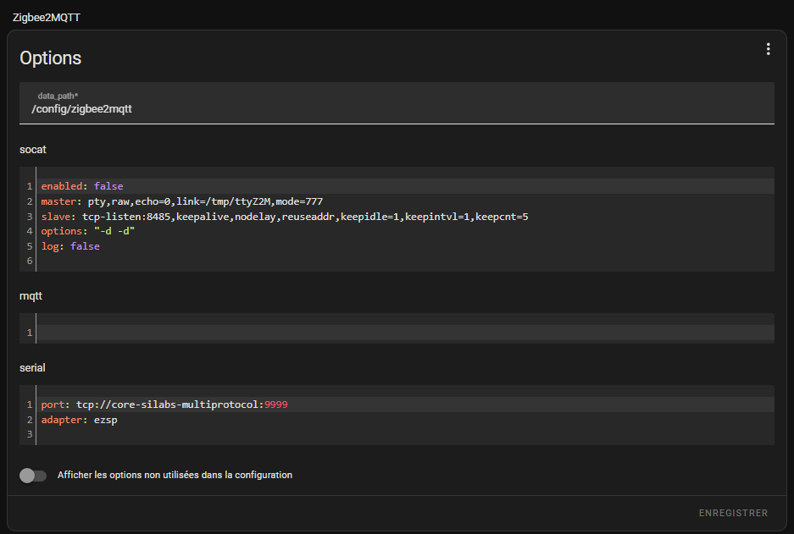Click the socat section heading
794x534 pixels.
pyautogui.click(x=33, y=149)
